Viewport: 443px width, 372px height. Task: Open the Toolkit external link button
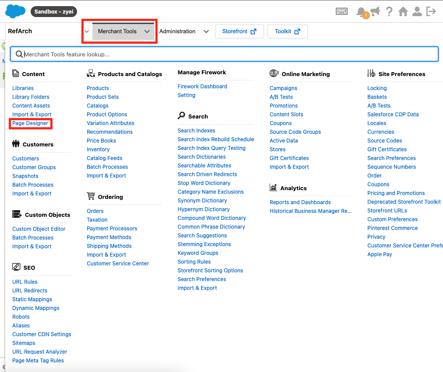(x=287, y=31)
